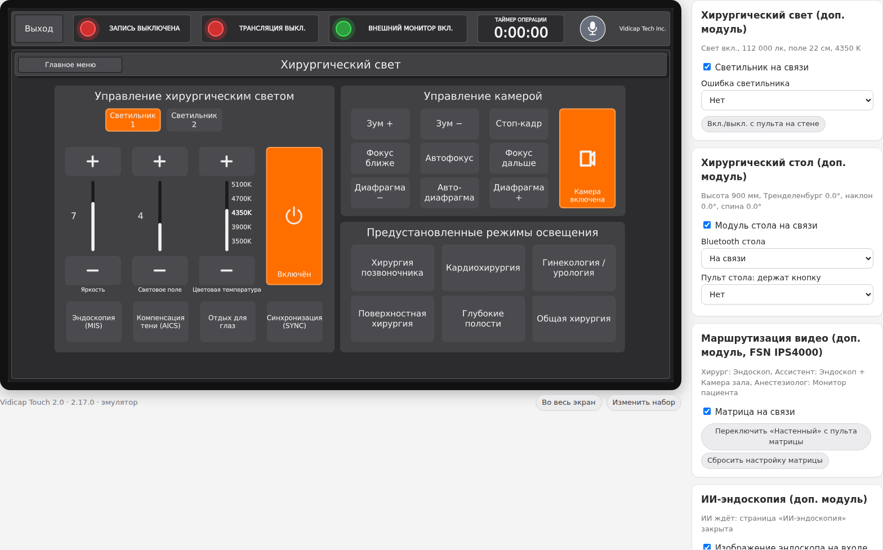Click the light field slider track
This screenshot has width=883, height=550.
160,216
